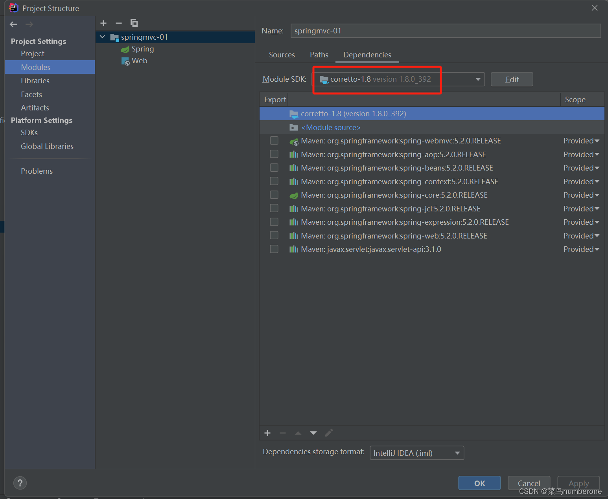Click the Edit button for Module SDK
This screenshot has height=499, width=608.
(512, 79)
